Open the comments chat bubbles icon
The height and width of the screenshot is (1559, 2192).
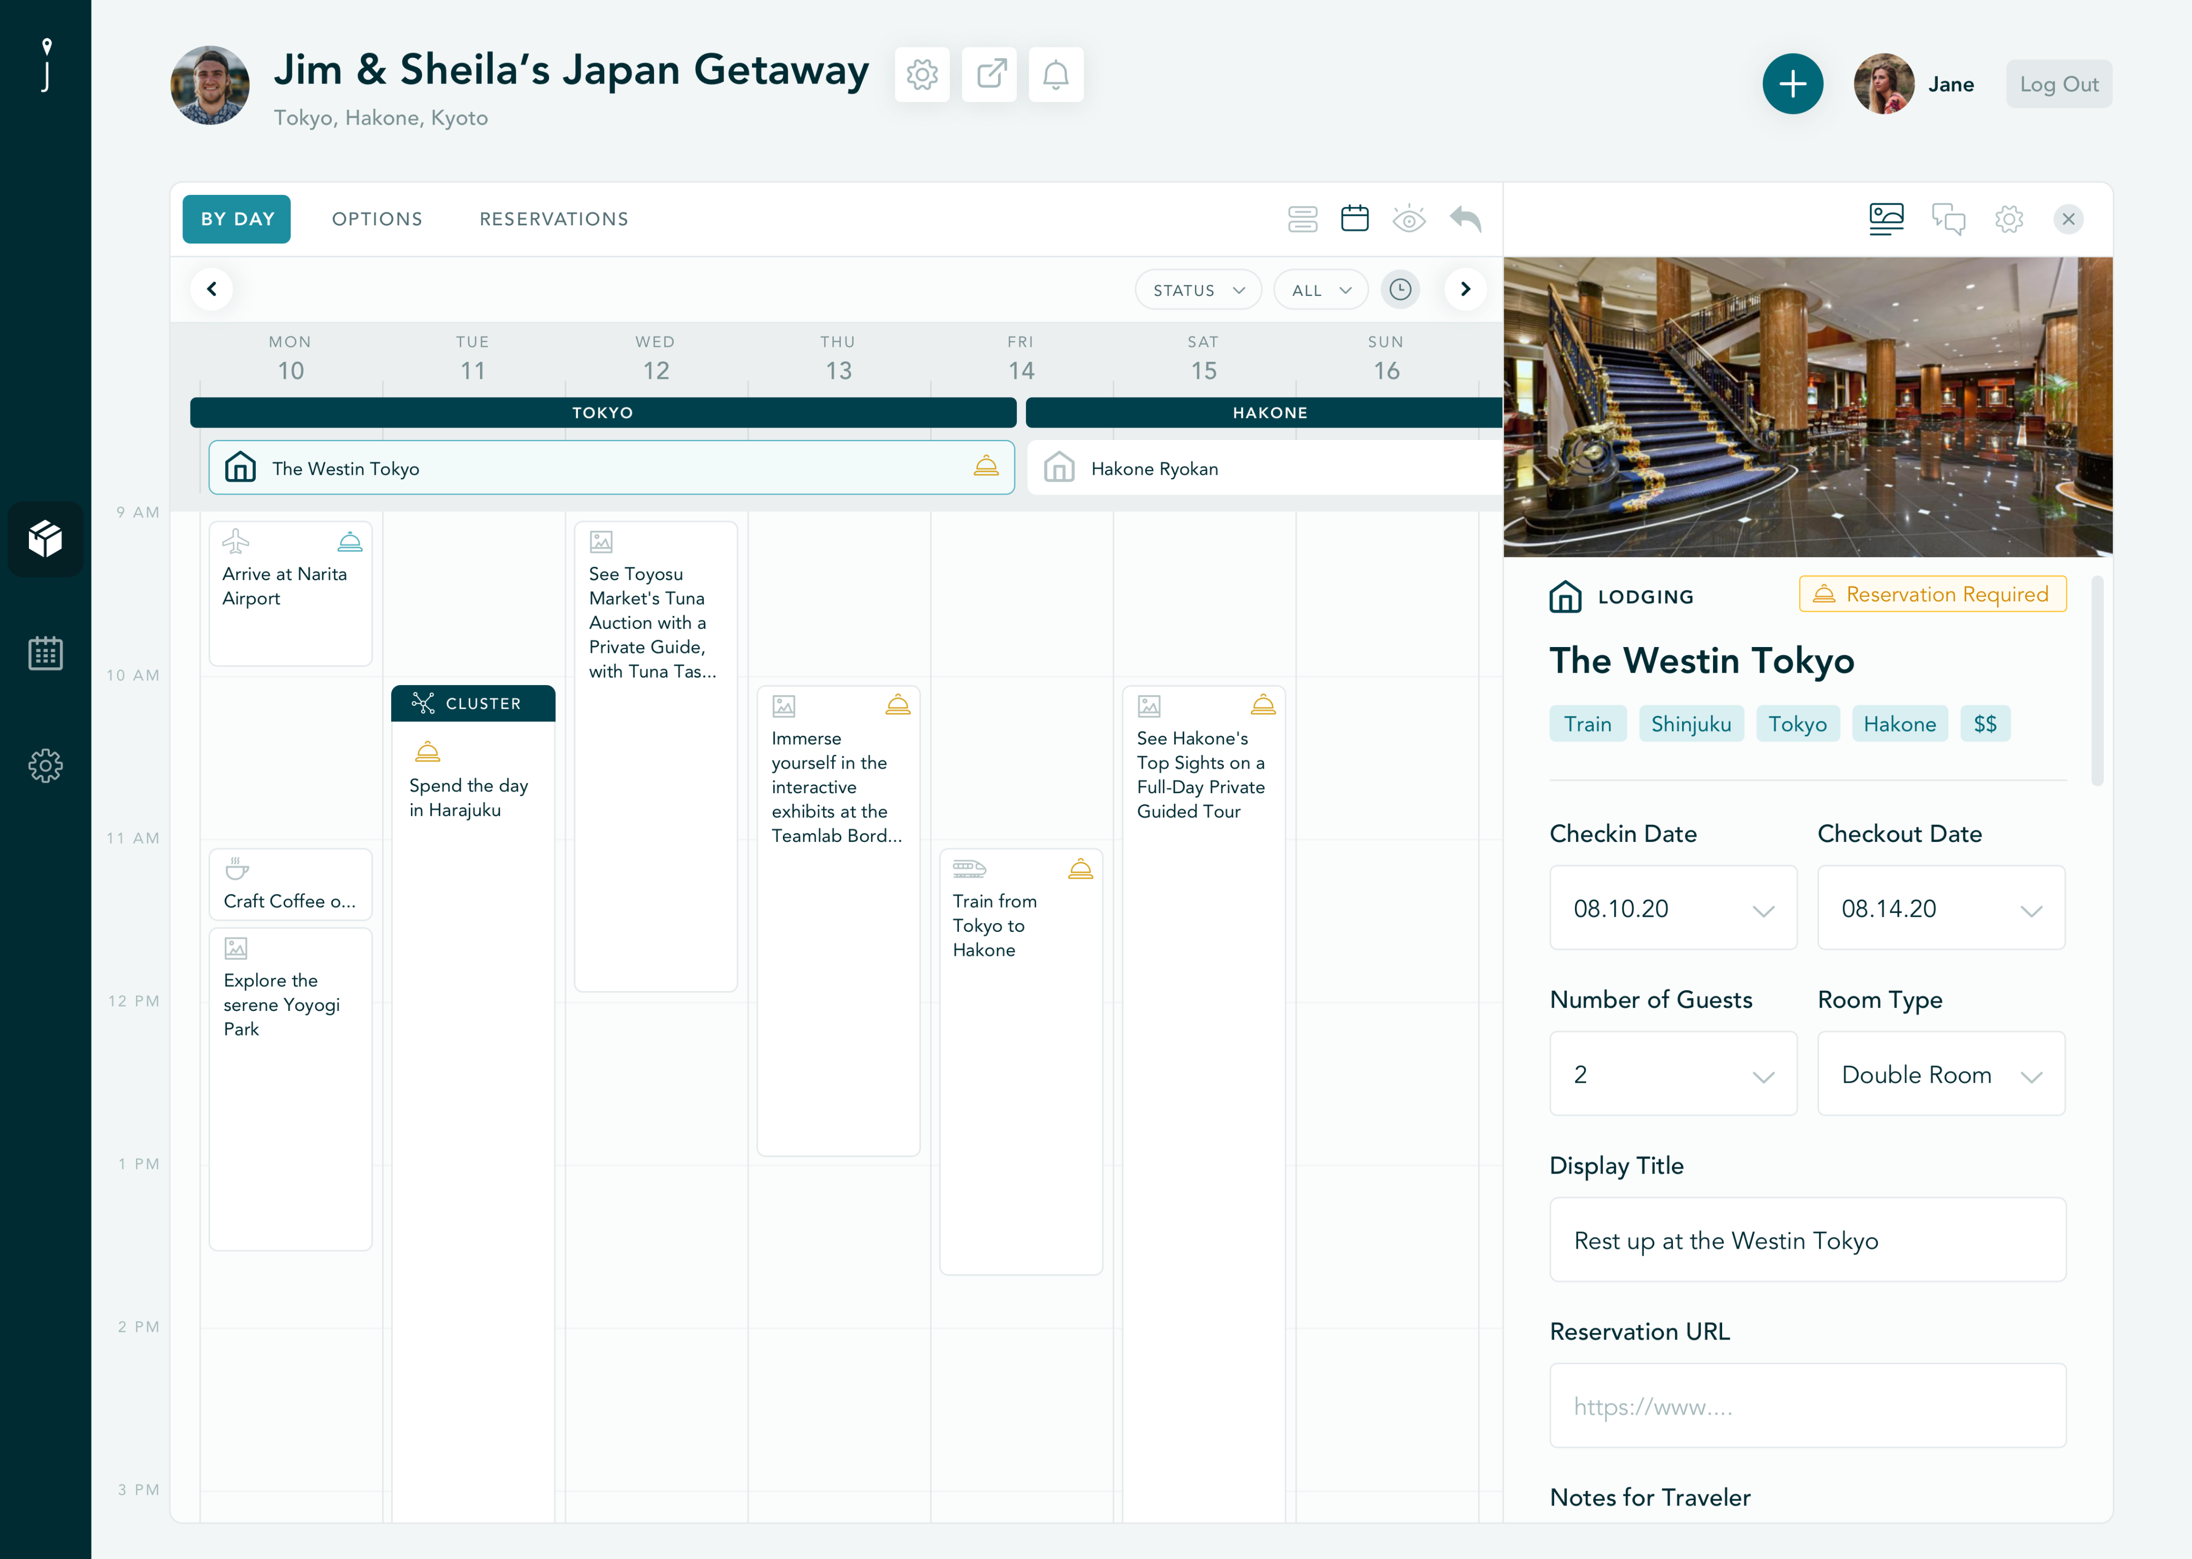point(1947,219)
